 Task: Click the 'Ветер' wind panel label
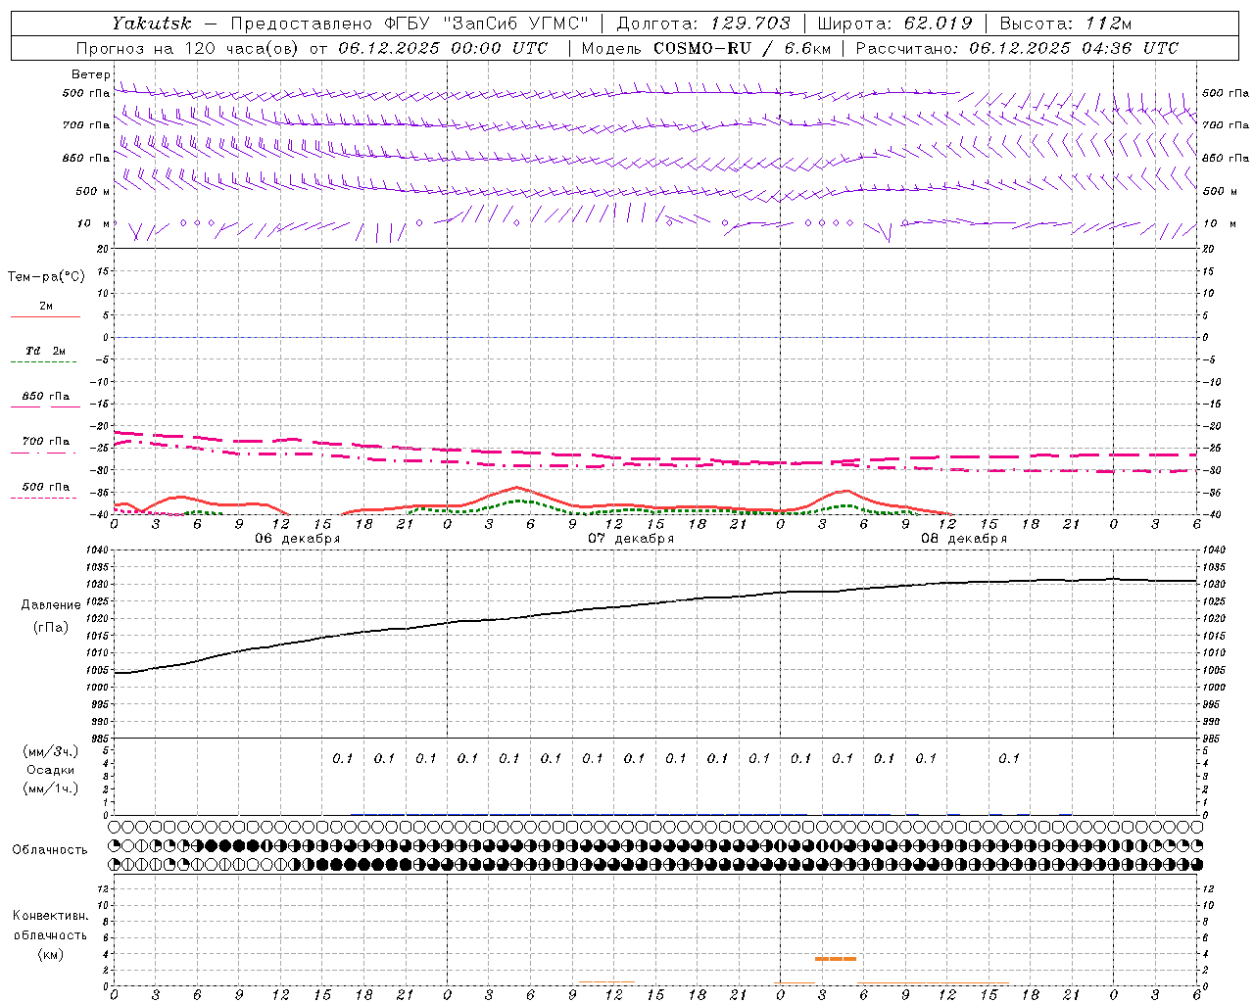[x=91, y=74]
